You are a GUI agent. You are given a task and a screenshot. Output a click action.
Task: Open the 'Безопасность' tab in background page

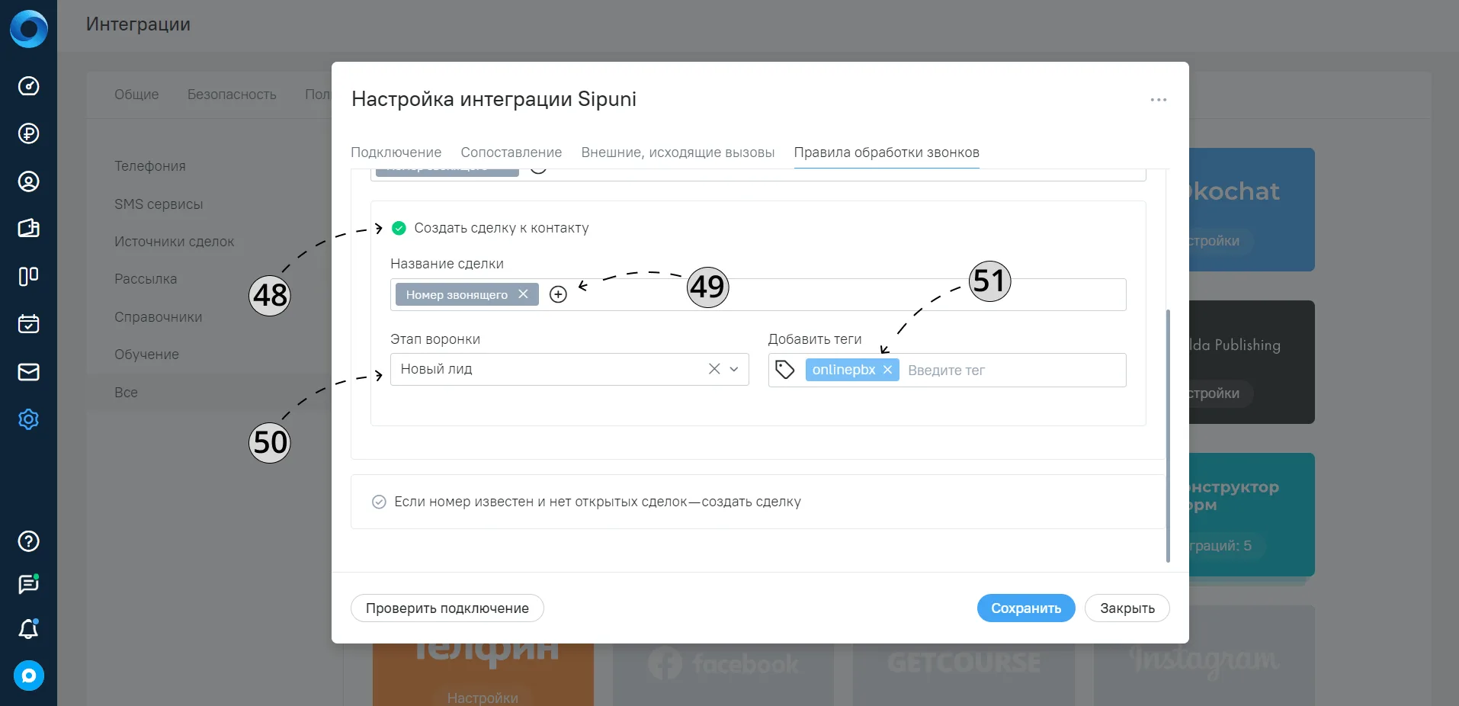coord(232,95)
